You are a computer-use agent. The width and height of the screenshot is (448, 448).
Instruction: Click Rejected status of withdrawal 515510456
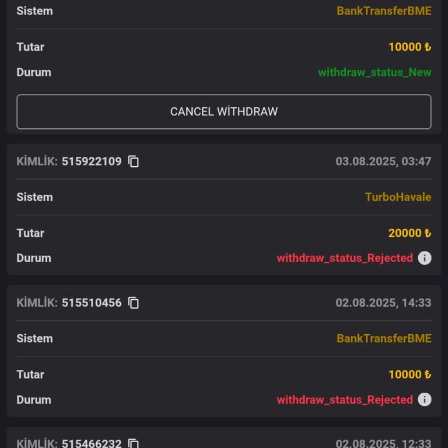(345, 400)
